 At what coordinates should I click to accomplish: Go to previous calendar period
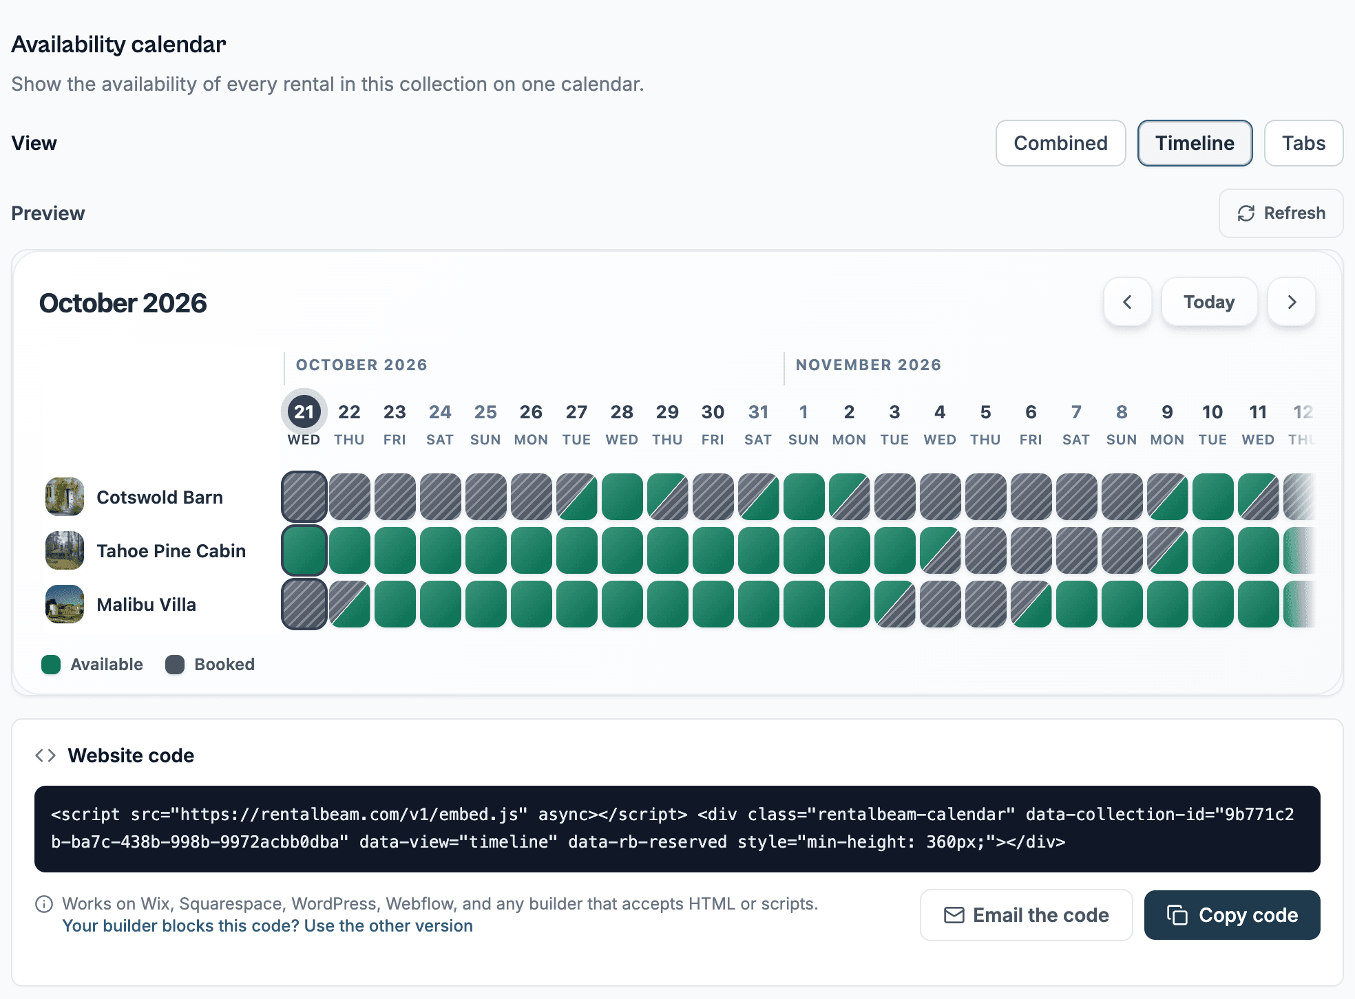point(1127,302)
